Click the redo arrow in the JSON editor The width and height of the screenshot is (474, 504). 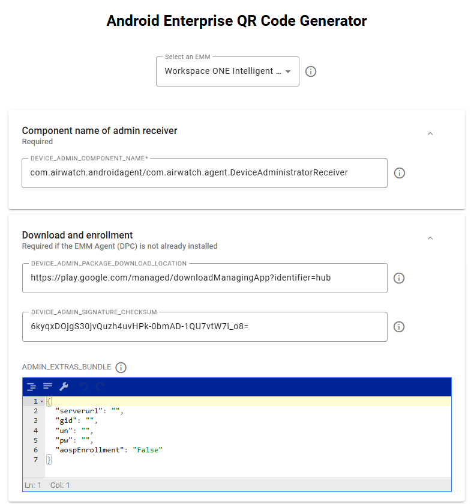tap(101, 386)
